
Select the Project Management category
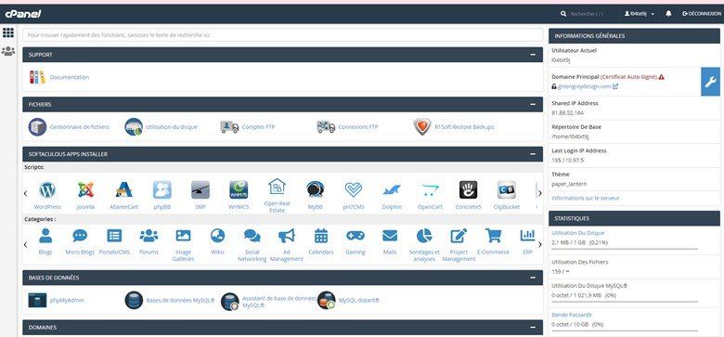pyautogui.click(x=459, y=236)
